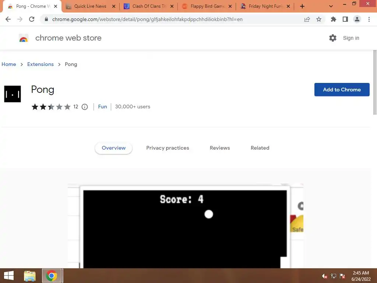Open the network tray icon
Viewport: 377px width, 283px height.
(334, 276)
